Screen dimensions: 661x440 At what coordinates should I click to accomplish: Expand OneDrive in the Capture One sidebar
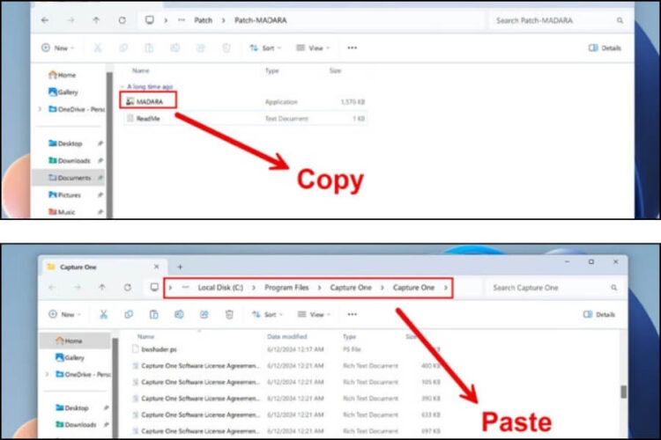coord(48,374)
